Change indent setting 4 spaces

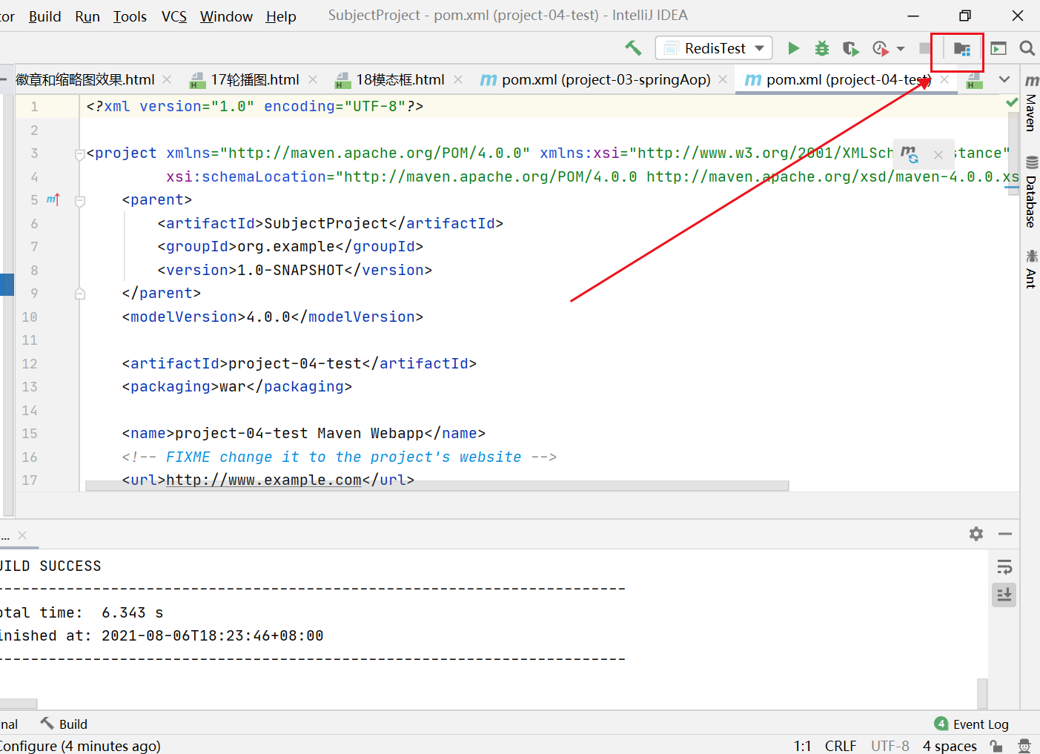pos(950,746)
